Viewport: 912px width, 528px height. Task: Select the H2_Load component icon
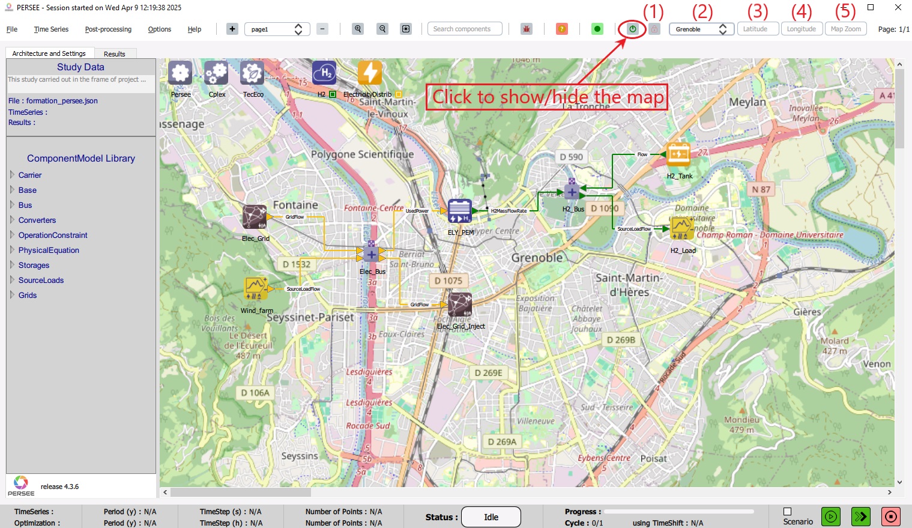pyautogui.click(x=682, y=229)
